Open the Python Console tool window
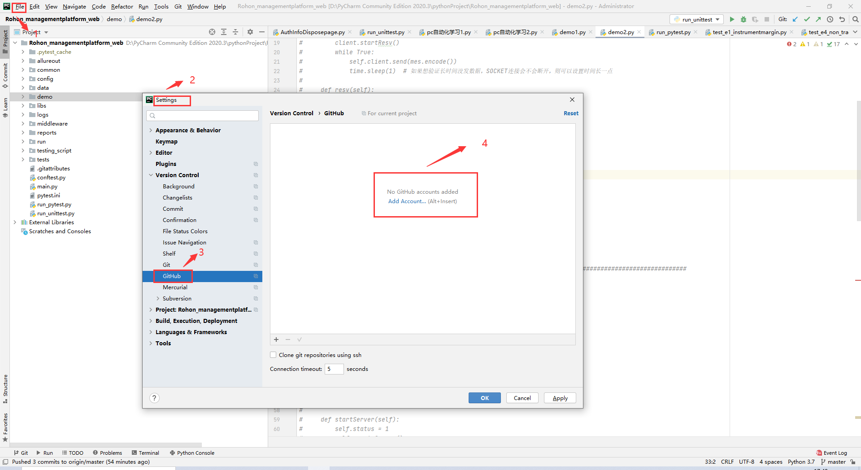The width and height of the screenshot is (861, 470). point(192,453)
